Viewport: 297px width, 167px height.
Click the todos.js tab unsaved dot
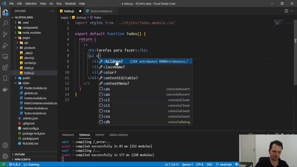pyautogui.click(x=80, y=11)
